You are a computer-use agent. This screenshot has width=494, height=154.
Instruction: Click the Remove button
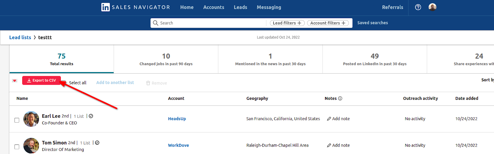click(157, 83)
